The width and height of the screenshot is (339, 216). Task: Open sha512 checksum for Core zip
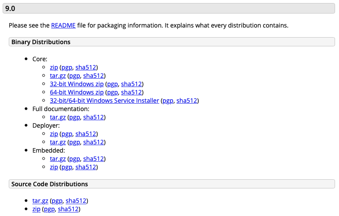pyautogui.click(x=85, y=67)
